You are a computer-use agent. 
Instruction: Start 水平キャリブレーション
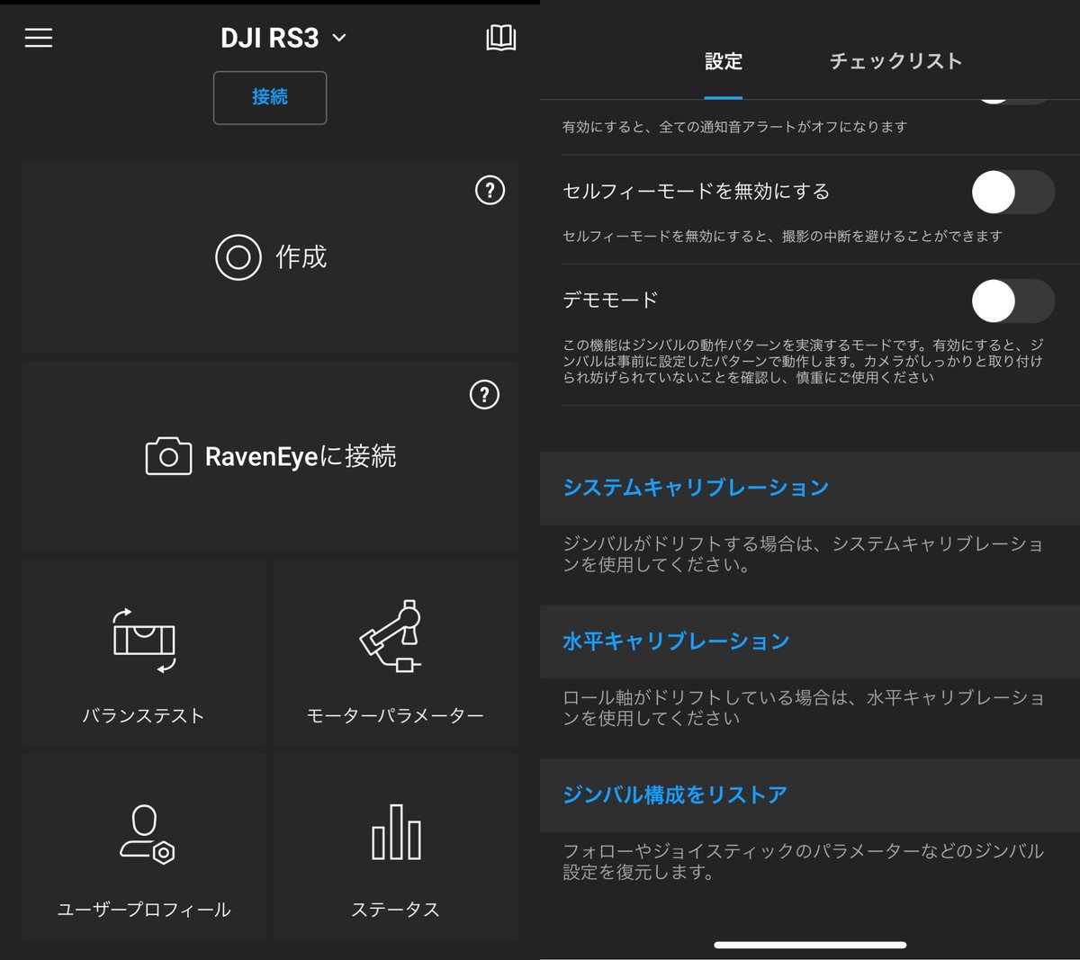tap(810, 641)
